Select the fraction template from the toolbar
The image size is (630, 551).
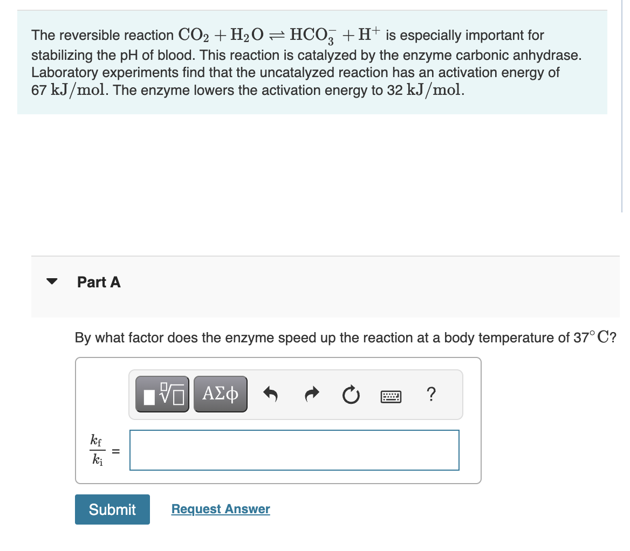(162, 394)
